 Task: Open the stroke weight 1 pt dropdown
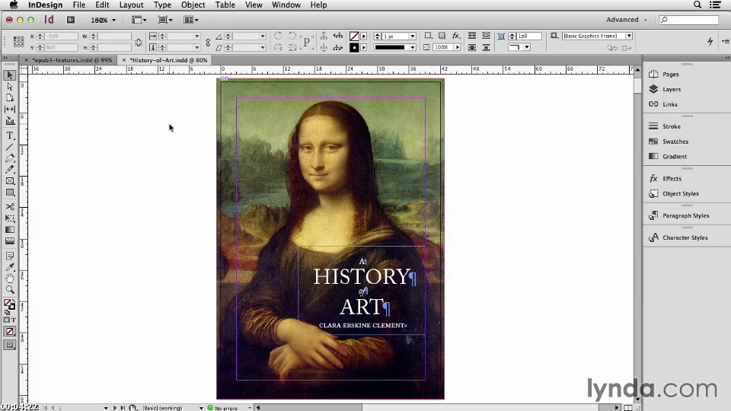point(412,36)
